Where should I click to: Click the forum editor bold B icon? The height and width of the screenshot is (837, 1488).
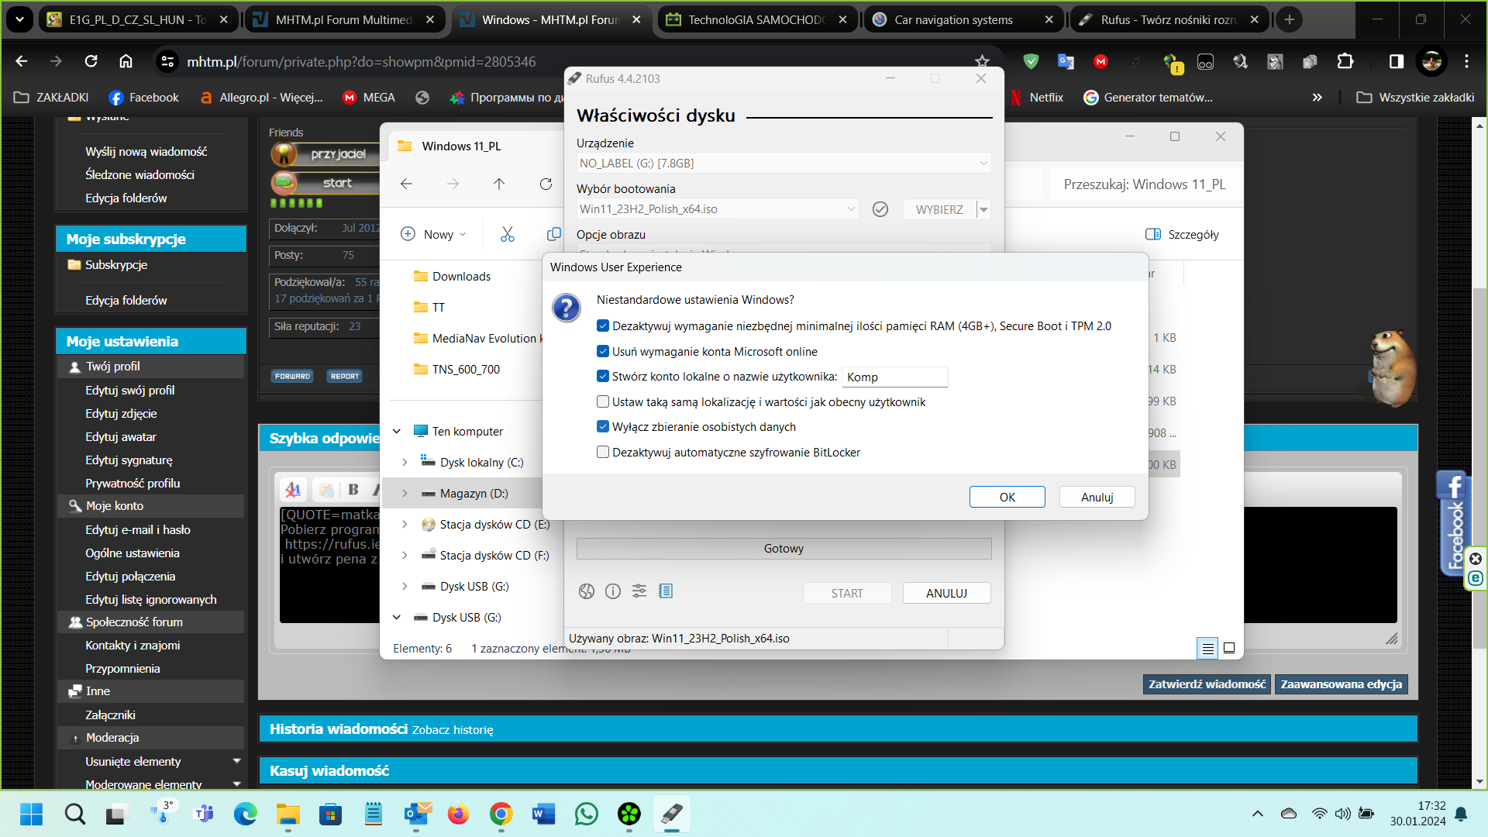(x=353, y=489)
